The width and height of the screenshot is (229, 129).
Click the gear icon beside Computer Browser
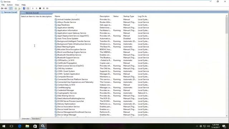[x=56, y=77]
